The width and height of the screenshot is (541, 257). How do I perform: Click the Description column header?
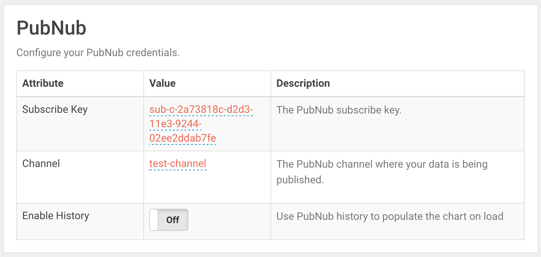click(x=303, y=83)
